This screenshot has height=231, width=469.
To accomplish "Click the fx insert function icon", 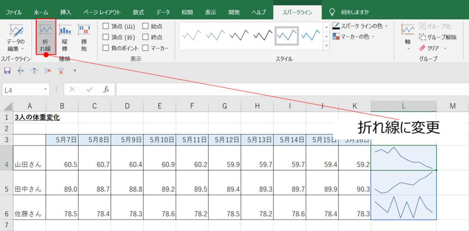I will point(106,90).
